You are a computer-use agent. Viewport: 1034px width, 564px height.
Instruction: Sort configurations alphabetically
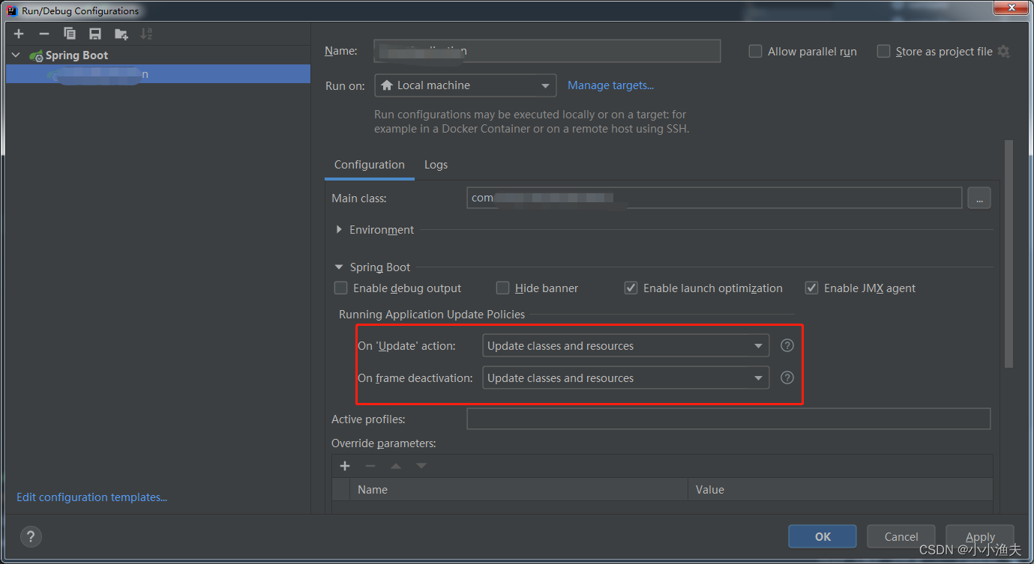click(x=146, y=34)
